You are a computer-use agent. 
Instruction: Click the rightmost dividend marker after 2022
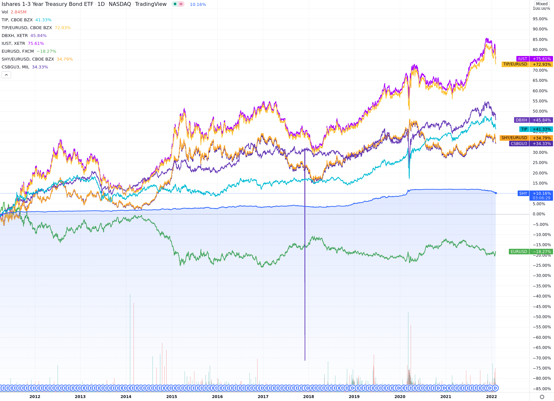coord(495,388)
